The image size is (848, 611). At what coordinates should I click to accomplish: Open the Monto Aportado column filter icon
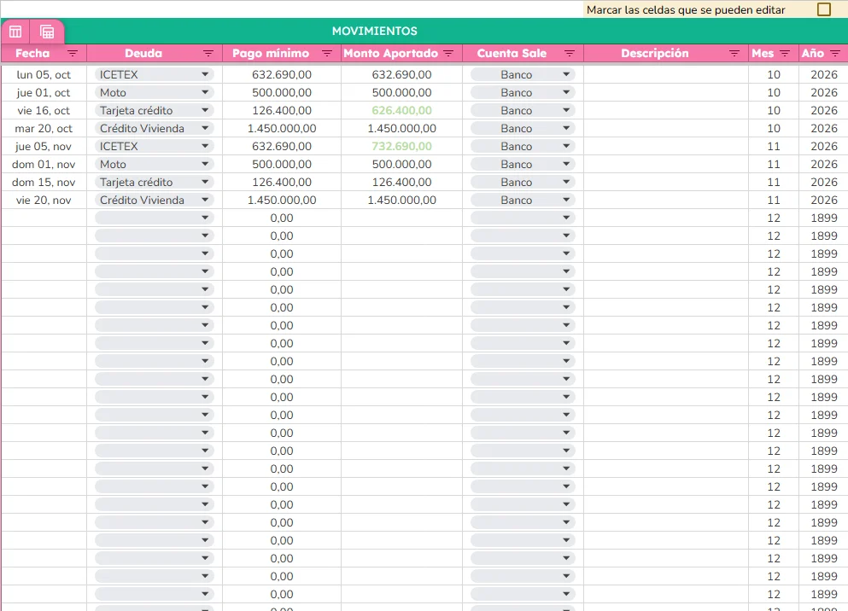(448, 54)
